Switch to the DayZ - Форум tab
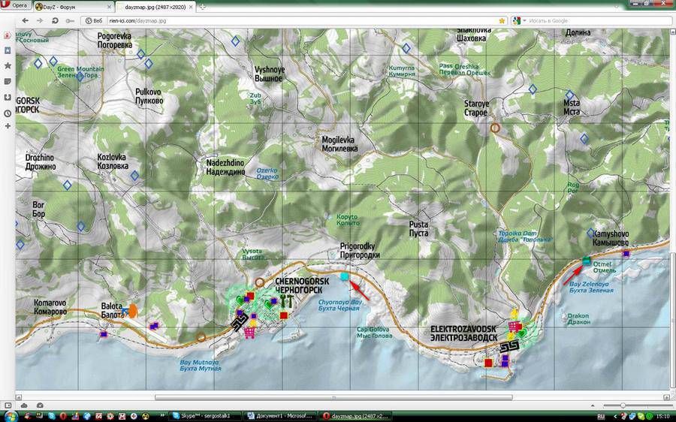The height and width of the screenshot is (422, 676). click(74, 7)
